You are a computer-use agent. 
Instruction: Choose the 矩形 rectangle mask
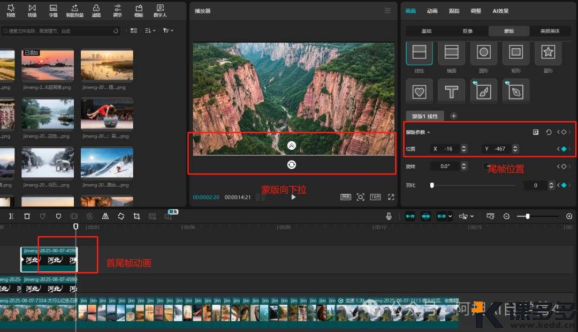coord(516,52)
